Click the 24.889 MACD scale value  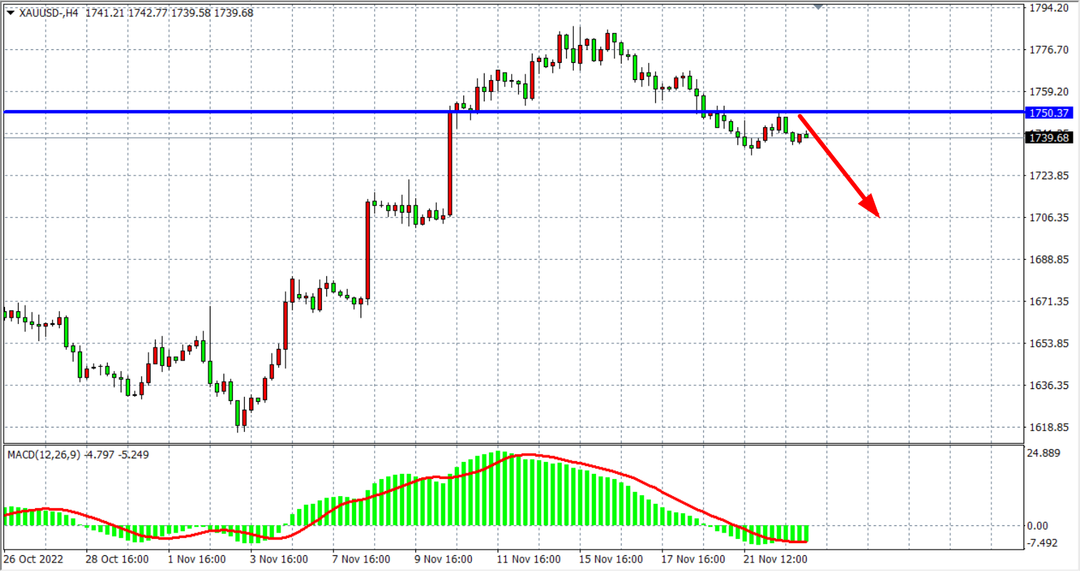(1042, 453)
